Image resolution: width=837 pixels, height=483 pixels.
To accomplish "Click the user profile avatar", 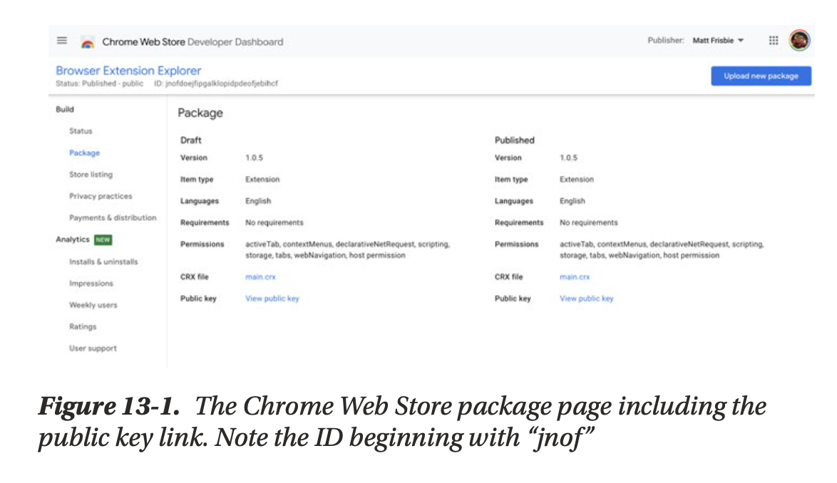I will tap(799, 41).
